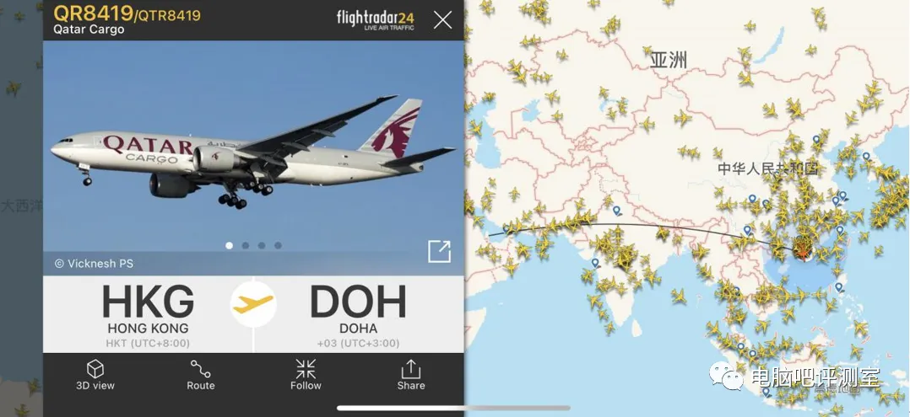The height and width of the screenshot is (417, 910).
Task: Click the iOS home indicator bar
Action: click(x=454, y=408)
